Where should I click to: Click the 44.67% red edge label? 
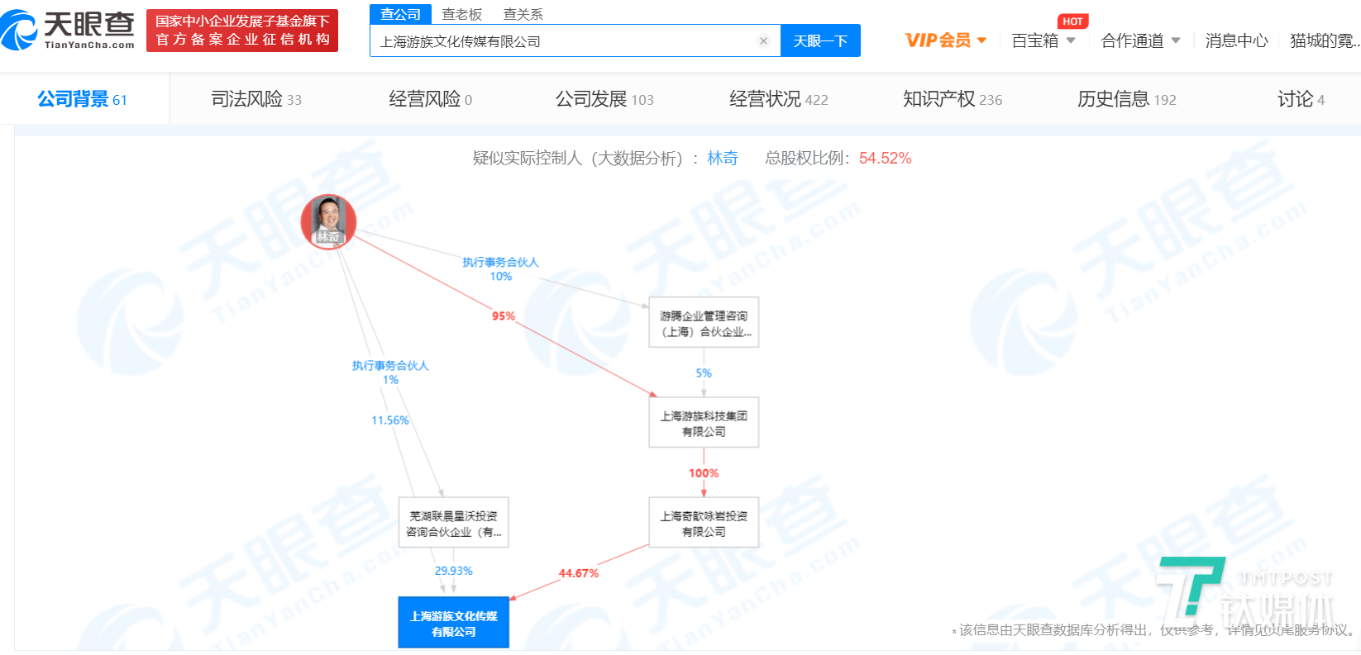[578, 572]
